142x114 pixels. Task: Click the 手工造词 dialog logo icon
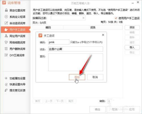pos(40,36)
